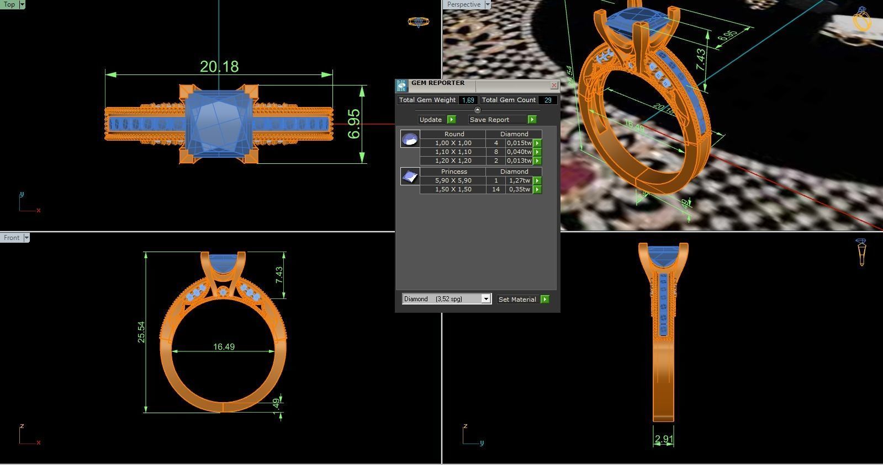Click the ring icon in Perspective viewport corner

(x=862, y=19)
